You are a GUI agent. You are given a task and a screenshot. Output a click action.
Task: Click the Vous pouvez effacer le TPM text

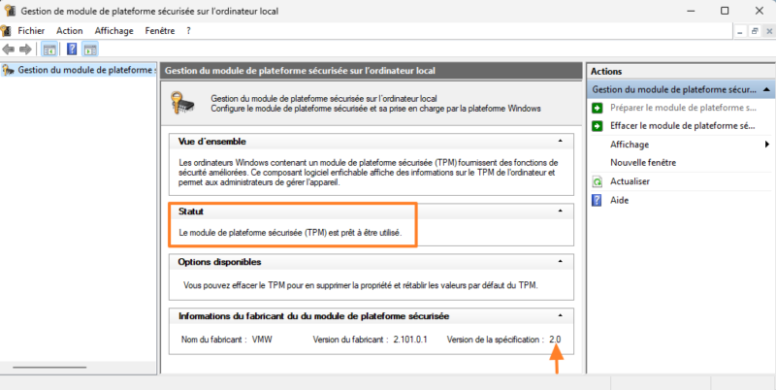tap(360, 285)
